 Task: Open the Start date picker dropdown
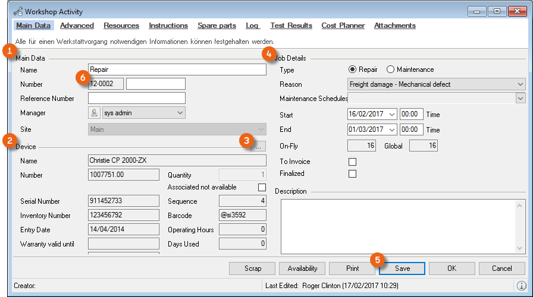coord(391,115)
